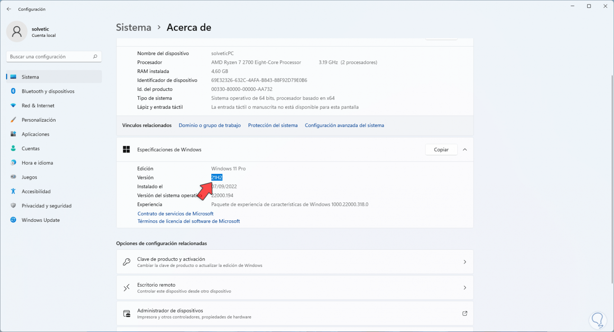Viewport: 614px width, 332px height.
Task: Click the Aplicaciones icon in sidebar
Action: pos(13,134)
